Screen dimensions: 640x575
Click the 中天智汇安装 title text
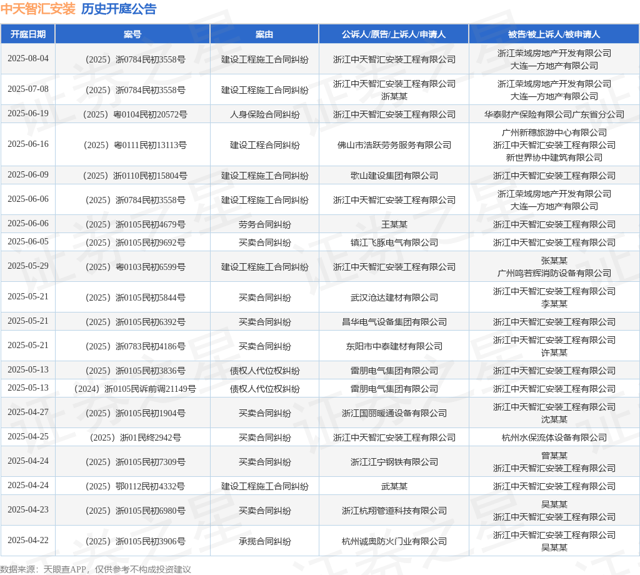(x=38, y=9)
